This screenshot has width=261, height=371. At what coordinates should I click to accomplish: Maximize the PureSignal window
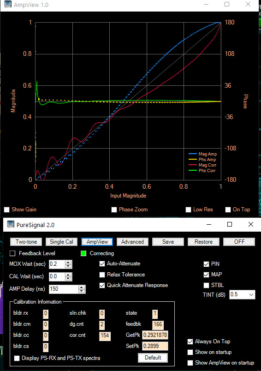point(230,224)
